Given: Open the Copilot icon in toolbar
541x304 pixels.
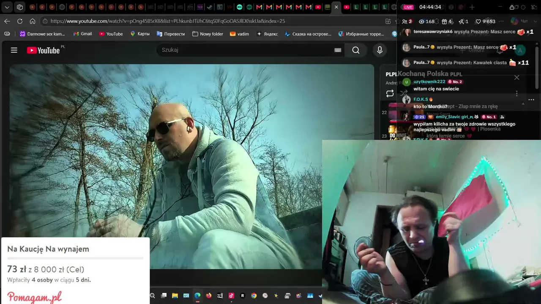Looking at the screenshot, I should click(514, 21).
